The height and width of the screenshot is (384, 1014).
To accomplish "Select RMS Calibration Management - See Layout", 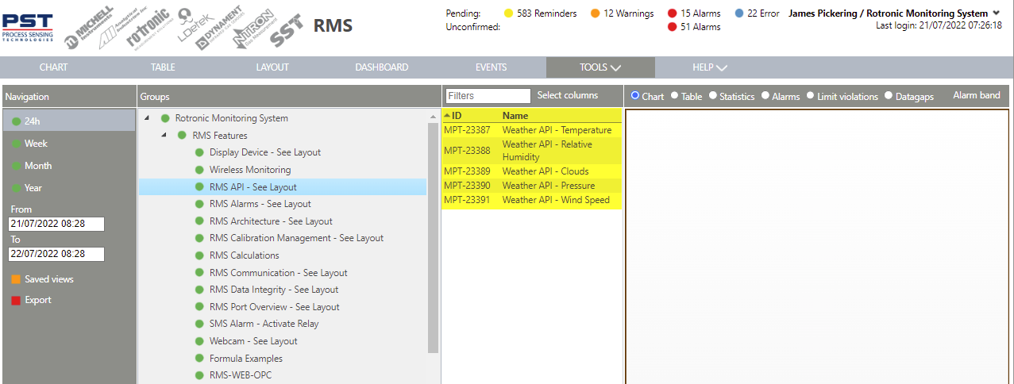I will coord(296,238).
